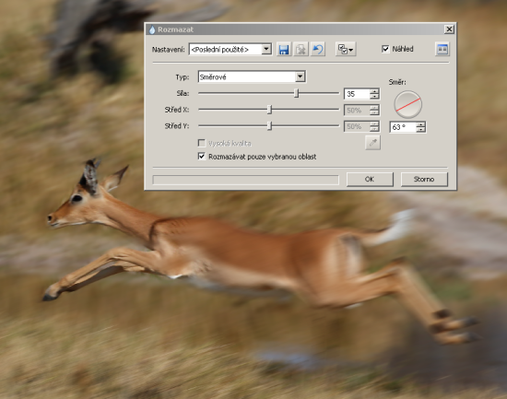The image size is (507, 399).
Task: Click the angle field showing 63°
Action: click(x=403, y=127)
